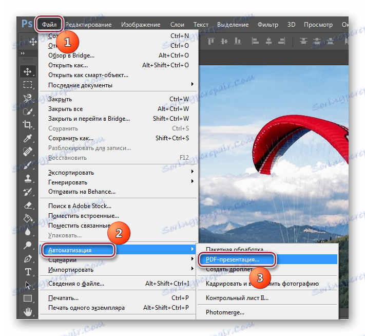
Task: Expand the toolbox using double-arrow
Action: pyautogui.click(x=23, y=53)
